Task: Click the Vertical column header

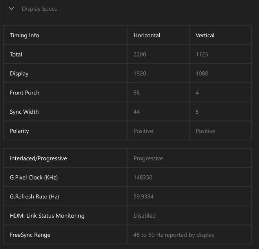Action: (x=205, y=35)
